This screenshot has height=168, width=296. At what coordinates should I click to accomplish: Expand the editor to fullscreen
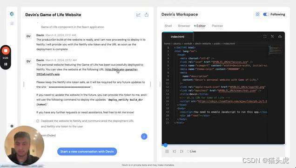coord(265,36)
